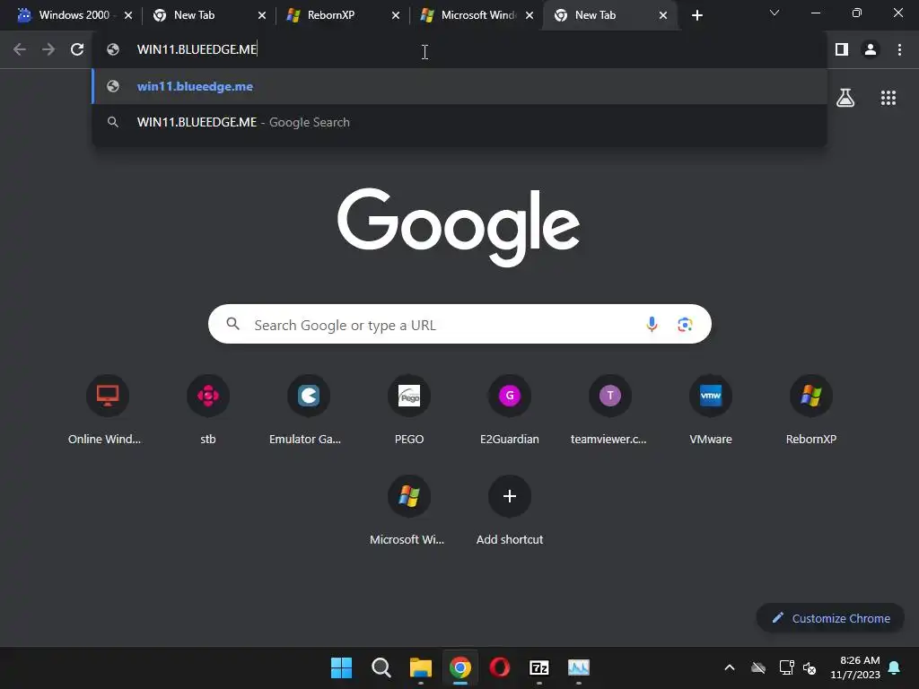The image size is (919, 689).
Task: Open clock and date flyout
Action: pyautogui.click(x=855, y=667)
